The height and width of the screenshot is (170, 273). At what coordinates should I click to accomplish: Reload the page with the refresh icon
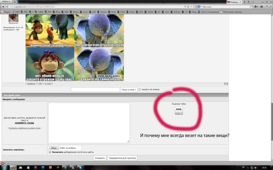coord(194,7)
